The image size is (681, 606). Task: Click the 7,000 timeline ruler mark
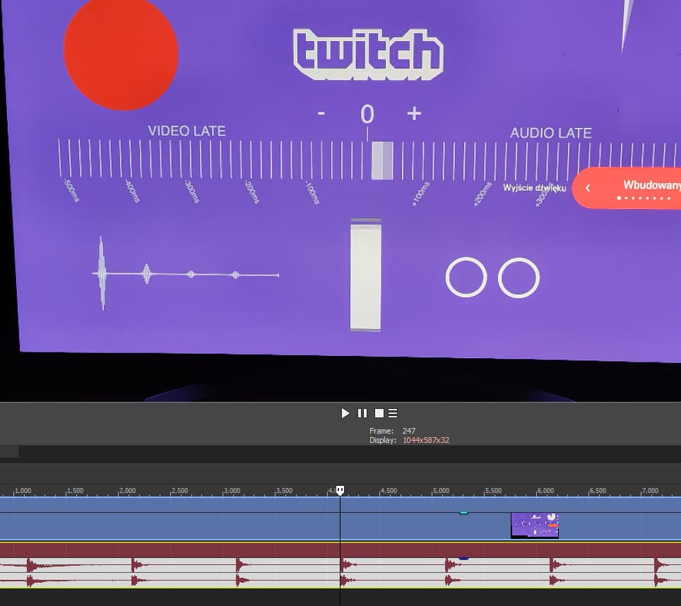[650, 491]
